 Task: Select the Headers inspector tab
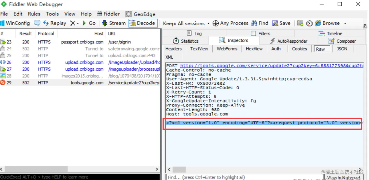(173, 49)
